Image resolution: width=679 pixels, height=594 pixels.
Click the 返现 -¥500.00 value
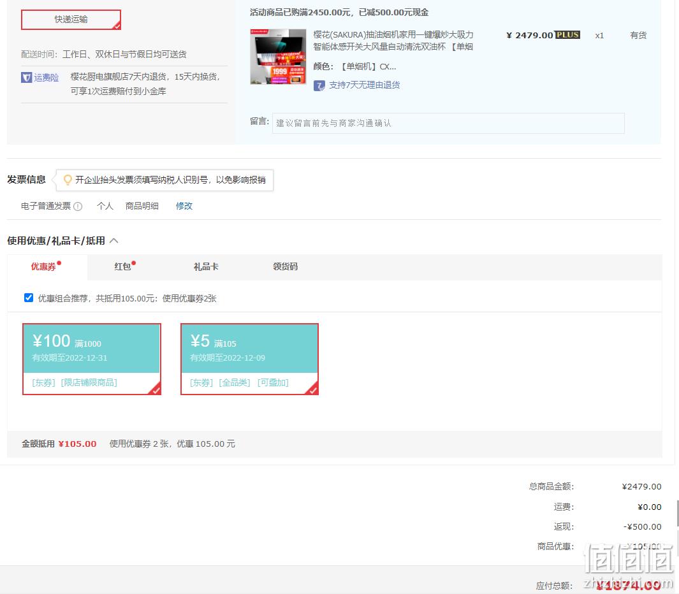point(642,527)
